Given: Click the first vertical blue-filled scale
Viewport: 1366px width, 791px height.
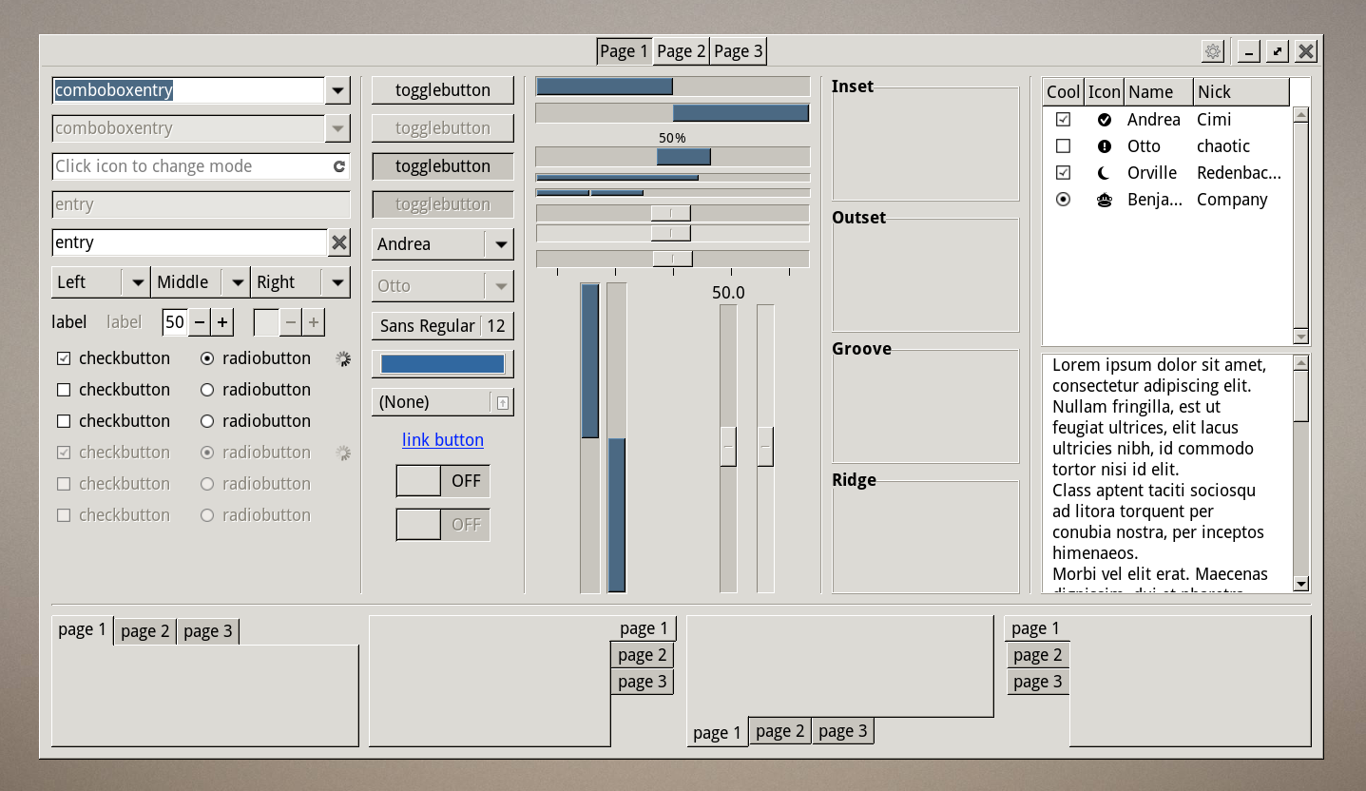Looking at the screenshot, I should pos(590,438).
